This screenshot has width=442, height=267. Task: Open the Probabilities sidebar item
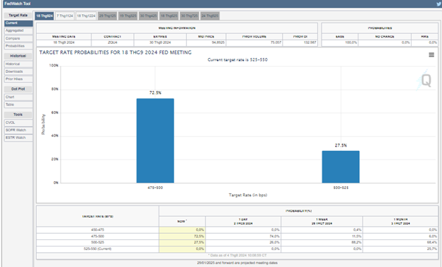tap(18, 46)
